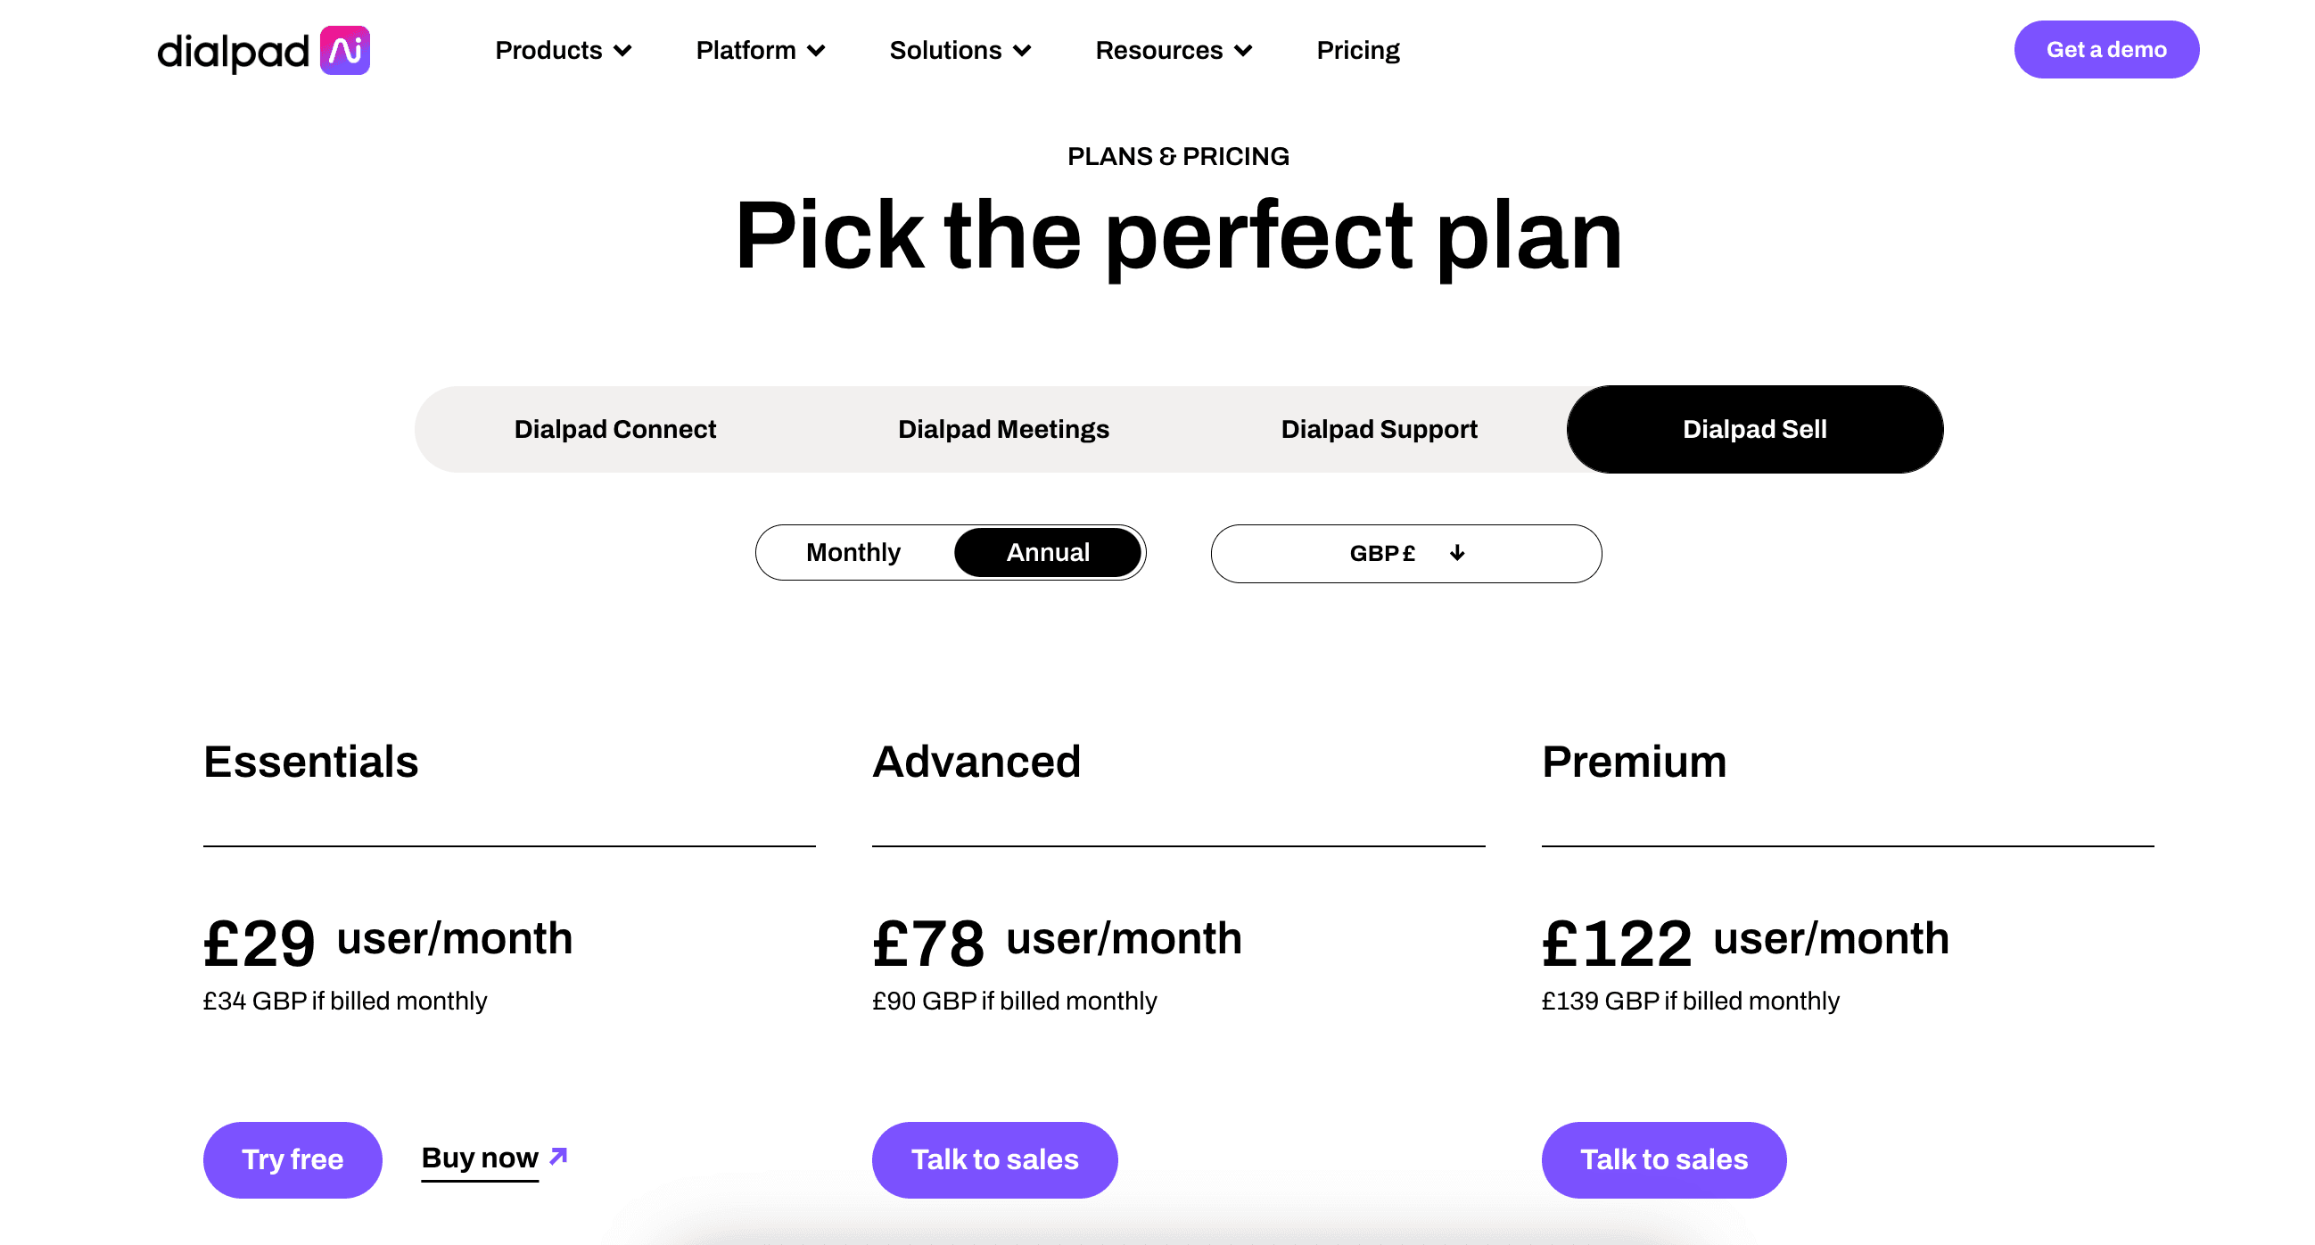This screenshot has height=1245, width=2315.
Task: Select the Dialpad Meetings tab
Action: tap(1003, 429)
